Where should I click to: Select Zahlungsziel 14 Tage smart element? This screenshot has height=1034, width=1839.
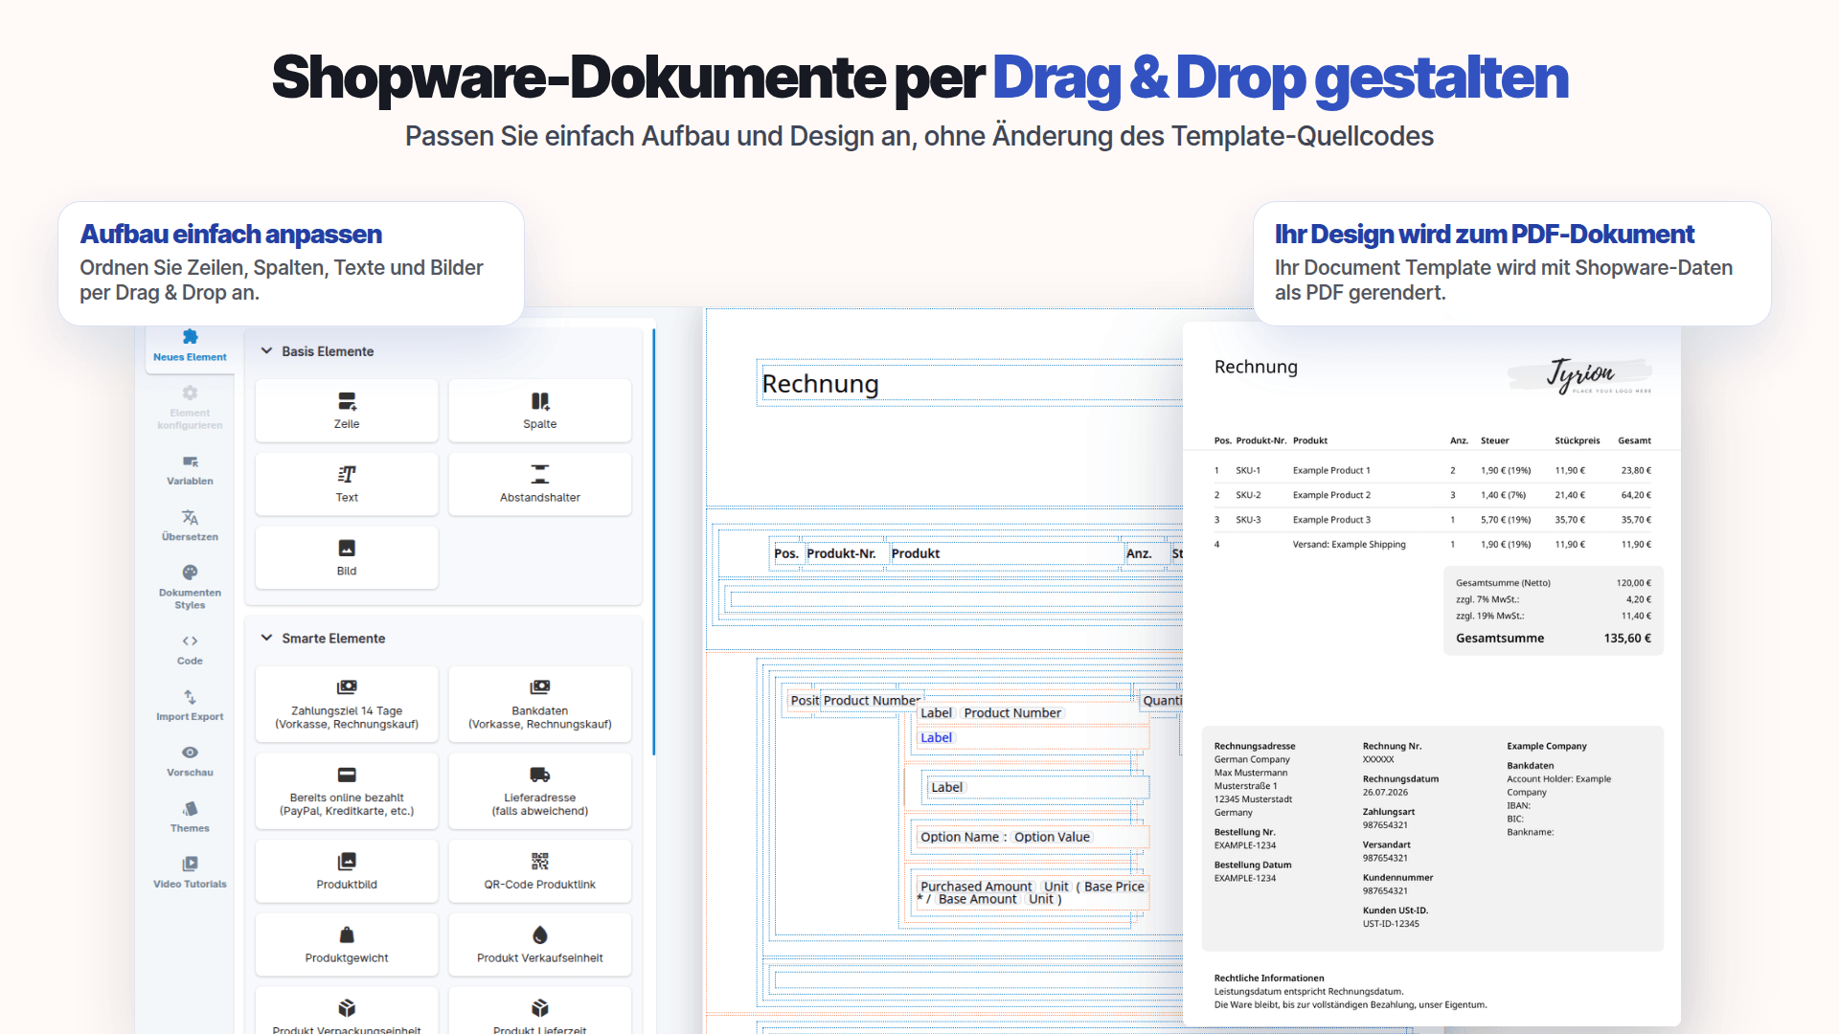[347, 705]
